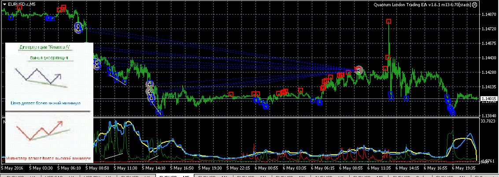Click the 1.13840 price axis label

[x=489, y=116]
